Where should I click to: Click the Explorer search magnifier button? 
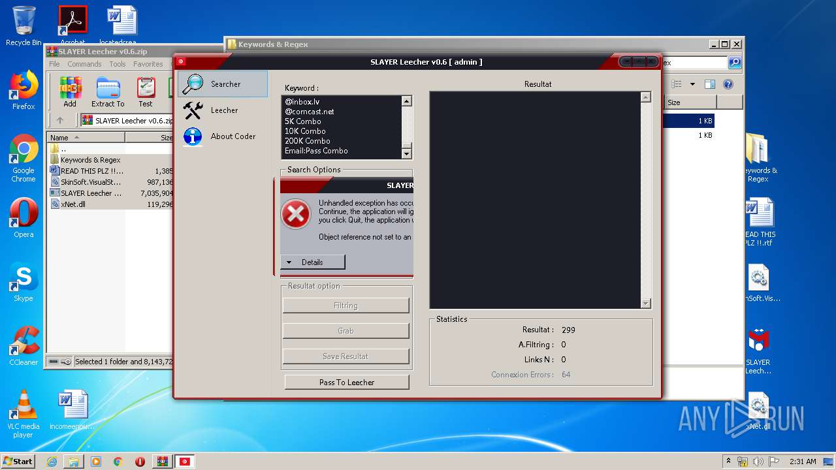tap(735, 63)
